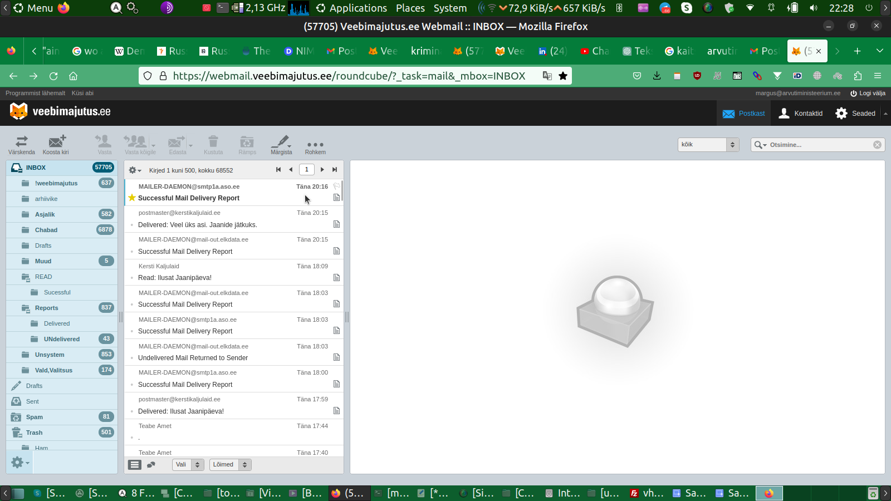The height and width of the screenshot is (501, 891).
Task: Open a new Firefox tab
Action: point(858,51)
